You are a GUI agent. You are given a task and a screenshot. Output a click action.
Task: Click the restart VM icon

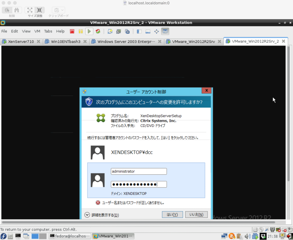(x=98, y=31)
